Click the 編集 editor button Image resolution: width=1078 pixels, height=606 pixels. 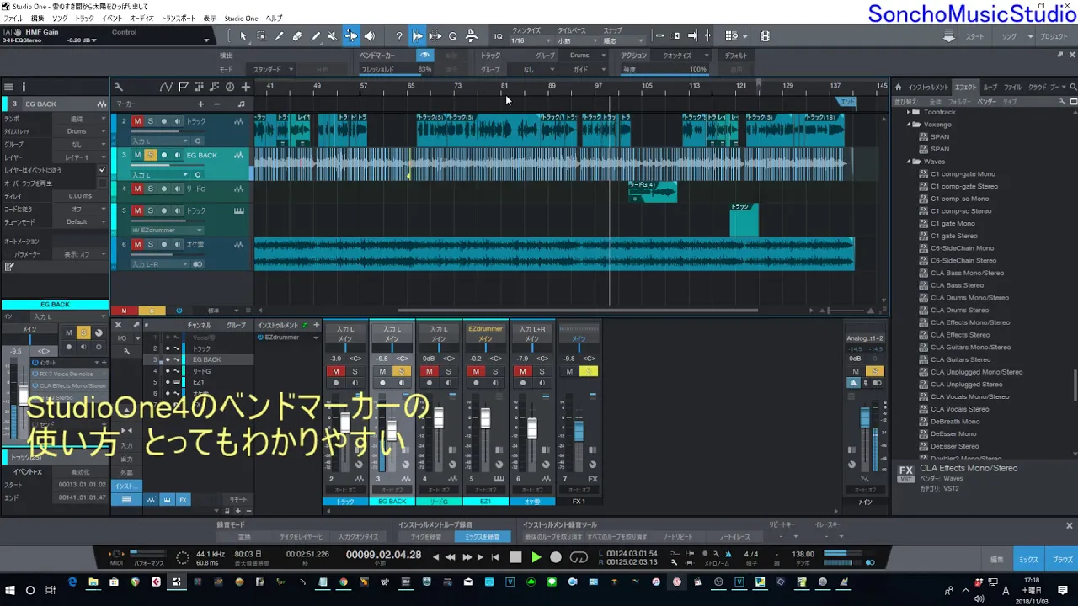click(x=996, y=559)
